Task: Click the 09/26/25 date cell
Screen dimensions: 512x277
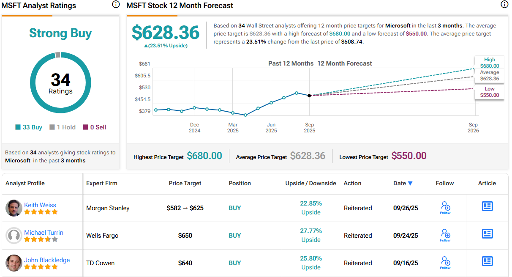Action: [x=406, y=208]
